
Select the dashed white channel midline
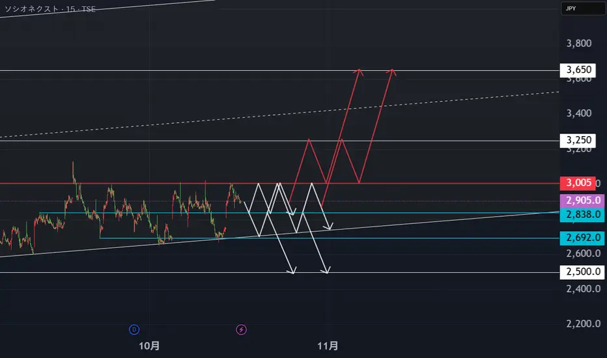click(x=279, y=115)
